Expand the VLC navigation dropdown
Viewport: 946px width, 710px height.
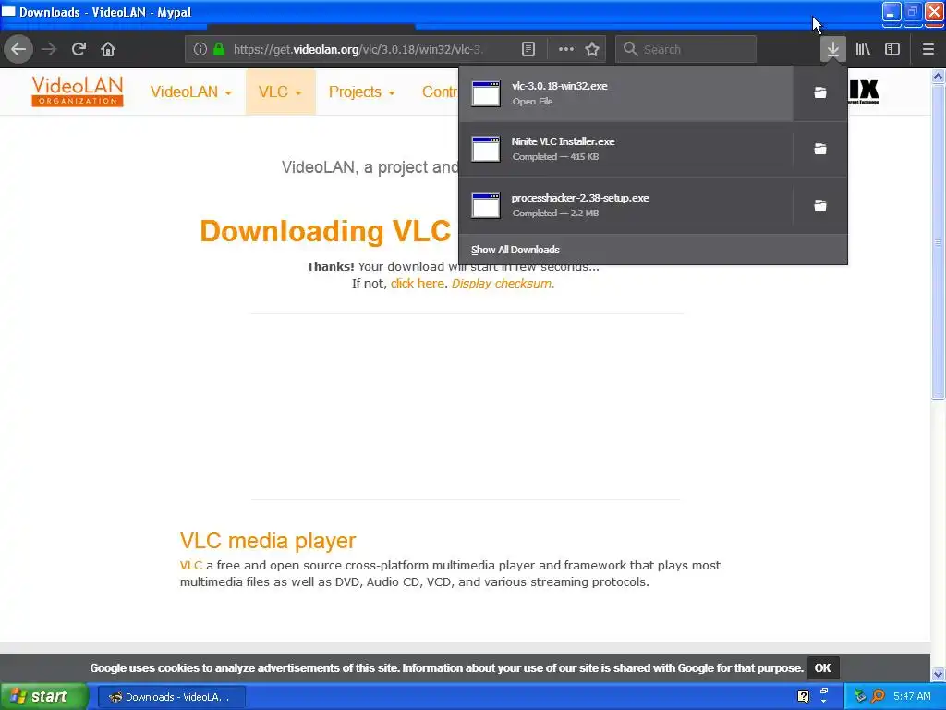[x=280, y=92]
